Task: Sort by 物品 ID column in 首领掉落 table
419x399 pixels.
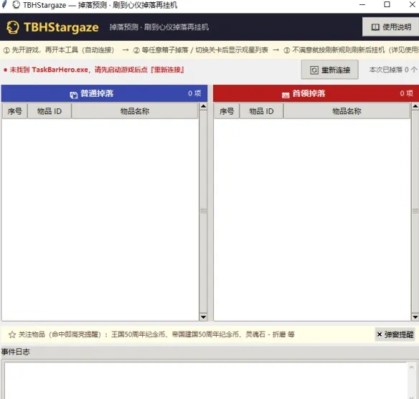Action: (261, 111)
